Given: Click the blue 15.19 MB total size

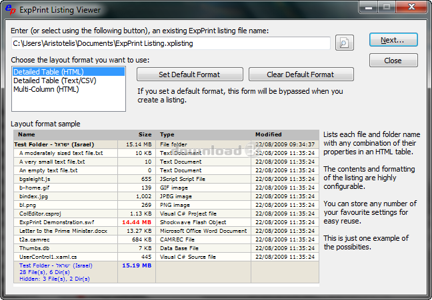Looking at the screenshot, I should pos(137,265).
